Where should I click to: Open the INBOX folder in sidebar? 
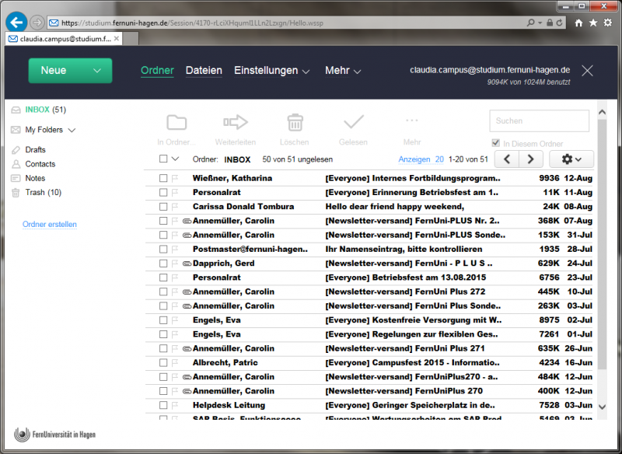[x=37, y=110]
